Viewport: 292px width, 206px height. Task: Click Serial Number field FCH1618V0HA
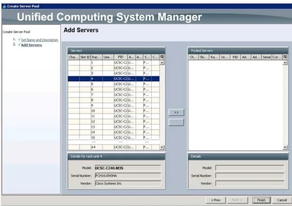(x=128, y=176)
